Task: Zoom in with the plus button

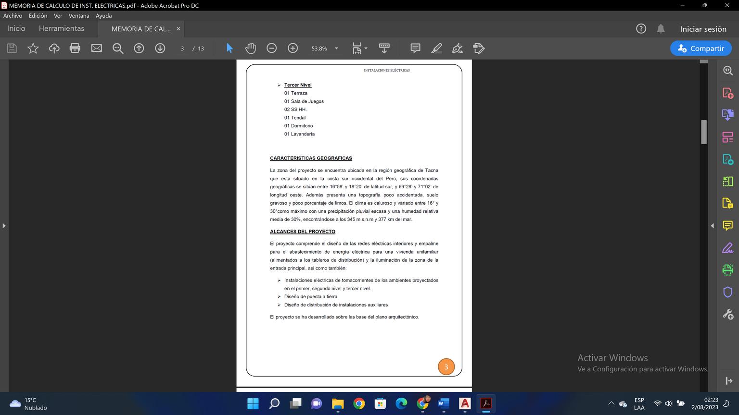Action: (293, 48)
